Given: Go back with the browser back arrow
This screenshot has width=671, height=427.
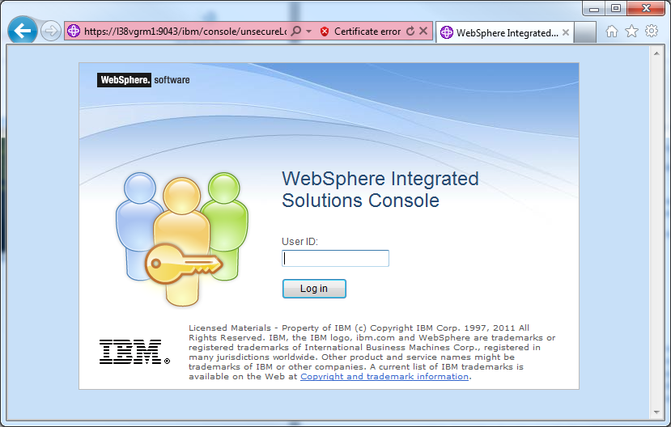Looking at the screenshot, I should [x=22, y=31].
